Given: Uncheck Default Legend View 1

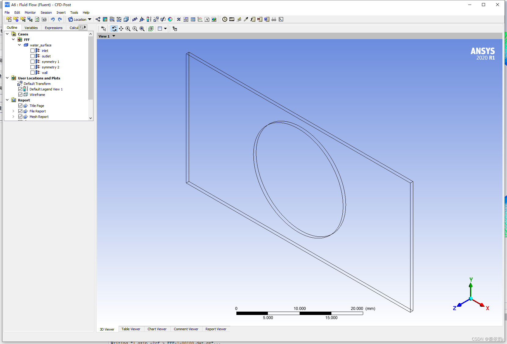Looking at the screenshot, I should point(20,89).
